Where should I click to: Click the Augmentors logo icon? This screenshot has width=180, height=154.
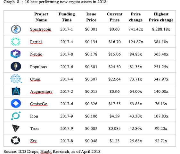(16, 91)
